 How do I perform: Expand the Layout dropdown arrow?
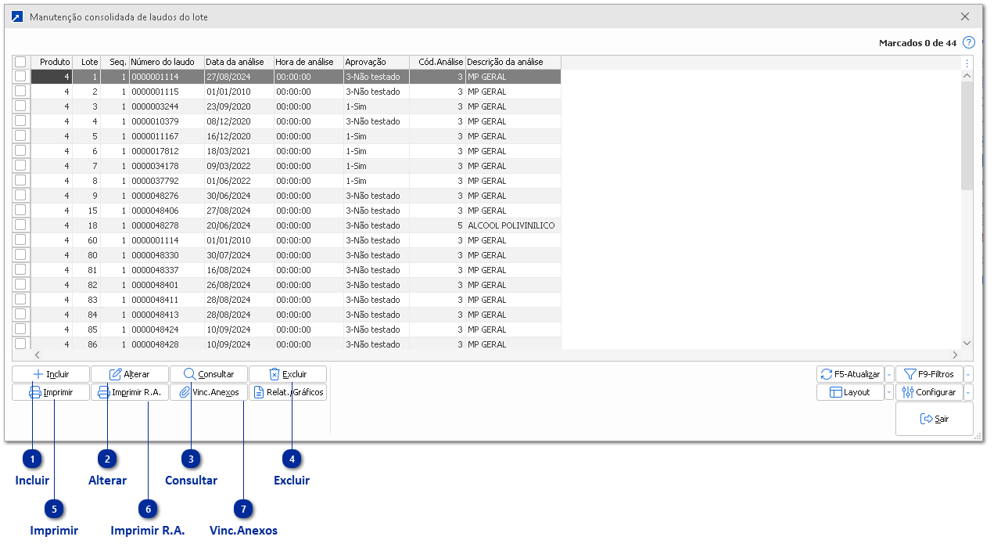point(889,392)
